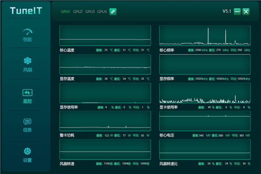The width and height of the screenshot is (261, 174).
Task: Click the 风扇转速 fan speed graph
Action: click(105, 150)
